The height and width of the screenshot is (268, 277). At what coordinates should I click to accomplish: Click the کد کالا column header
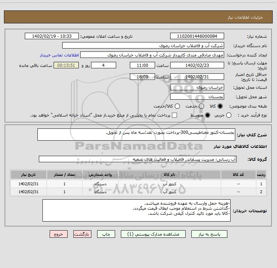pos(238,175)
